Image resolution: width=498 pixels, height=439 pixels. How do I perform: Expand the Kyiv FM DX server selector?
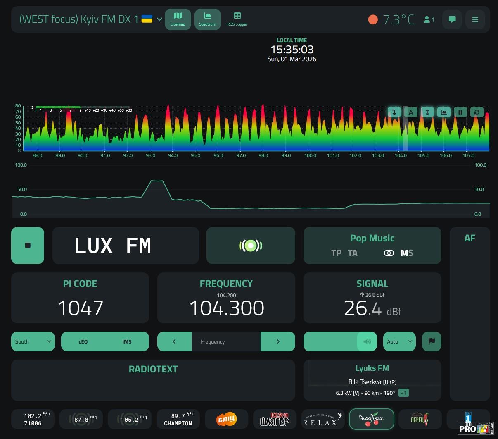(159, 19)
